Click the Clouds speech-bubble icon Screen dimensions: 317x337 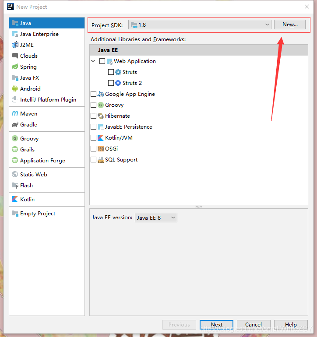[15, 56]
